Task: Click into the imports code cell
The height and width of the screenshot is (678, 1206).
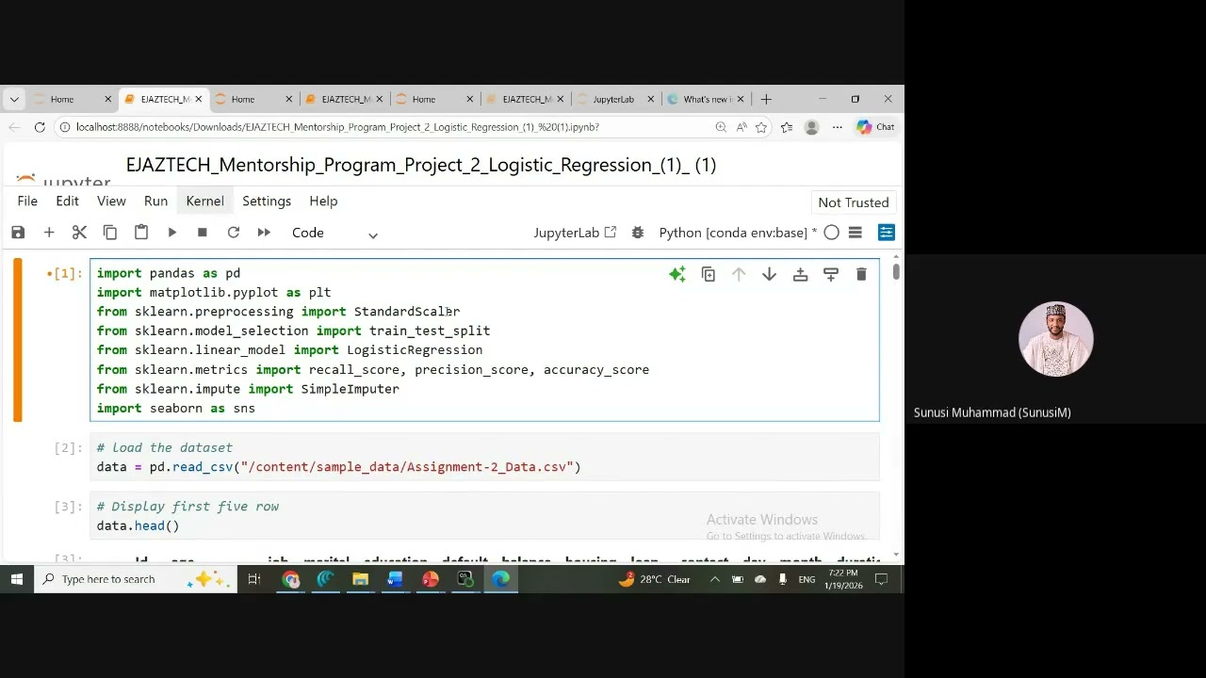Action: (484, 340)
